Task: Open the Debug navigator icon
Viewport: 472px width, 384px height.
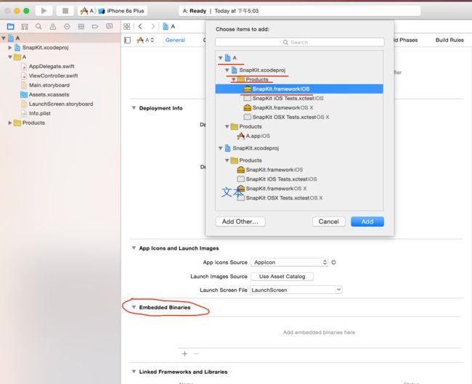Action: click(x=81, y=26)
